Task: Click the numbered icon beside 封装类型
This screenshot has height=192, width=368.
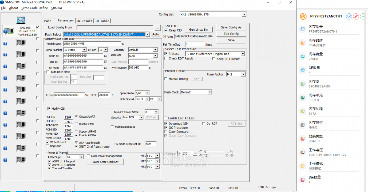Action: tap(303, 139)
